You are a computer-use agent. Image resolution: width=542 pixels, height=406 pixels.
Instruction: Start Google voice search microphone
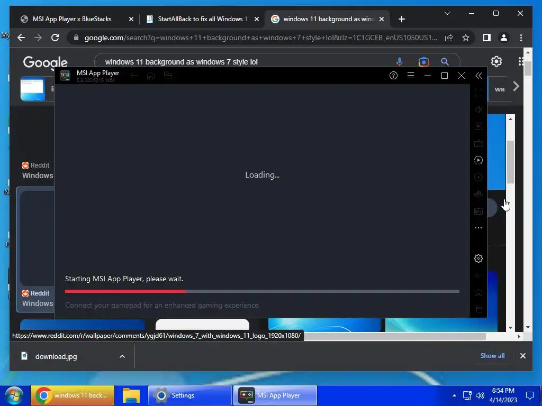coord(399,62)
